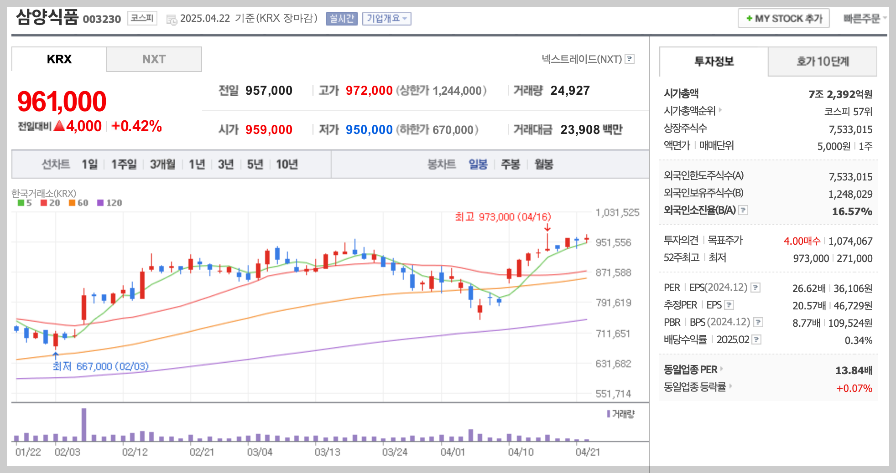Expand 시가총액순위 arrow link

pos(720,110)
